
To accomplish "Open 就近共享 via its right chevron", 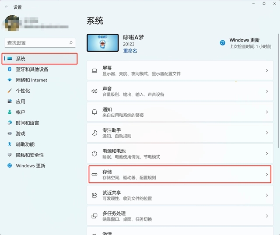I will pos(267,195).
